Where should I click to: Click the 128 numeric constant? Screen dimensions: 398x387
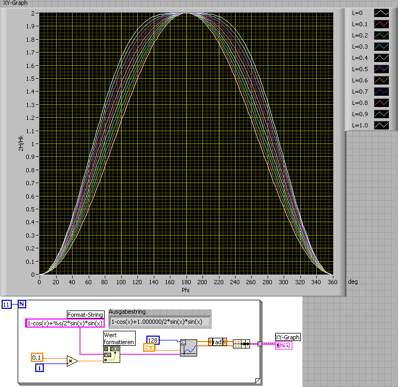point(153,340)
